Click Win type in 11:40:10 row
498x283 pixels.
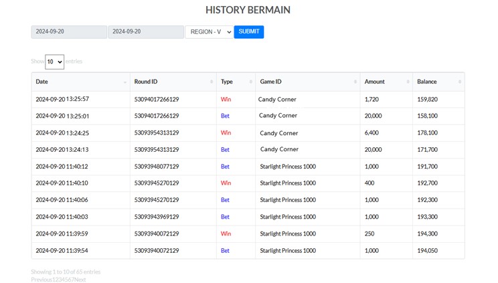click(226, 183)
